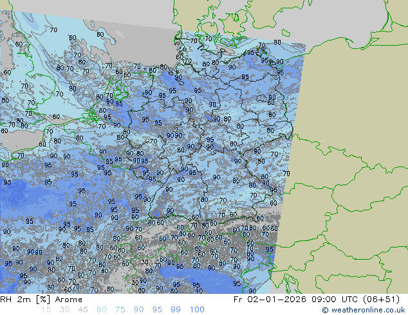Click the legend value 75

pyautogui.click(x=120, y=310)
